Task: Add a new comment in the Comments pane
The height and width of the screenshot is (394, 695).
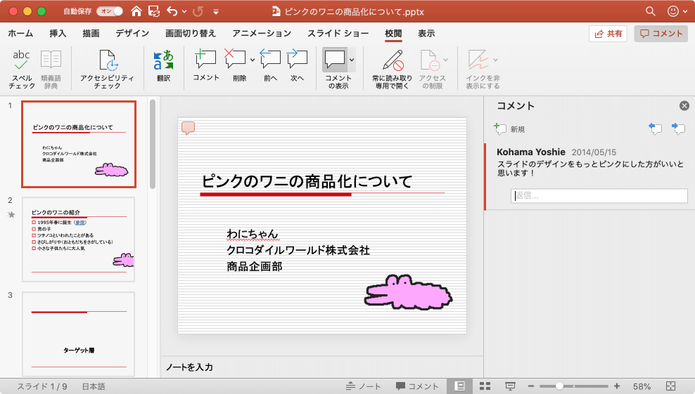Action: tap(509, 129)
